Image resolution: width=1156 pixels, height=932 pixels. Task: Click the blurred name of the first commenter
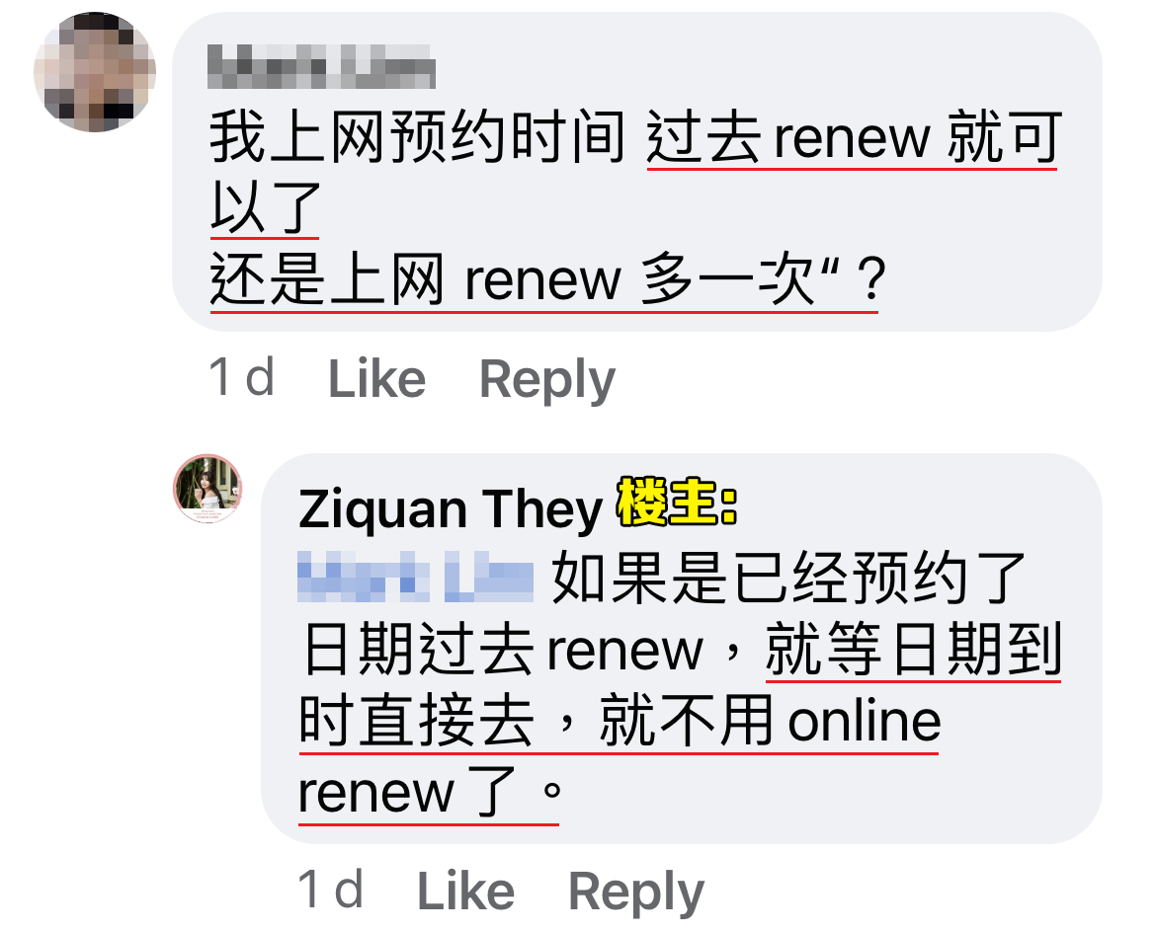(321, 66)
